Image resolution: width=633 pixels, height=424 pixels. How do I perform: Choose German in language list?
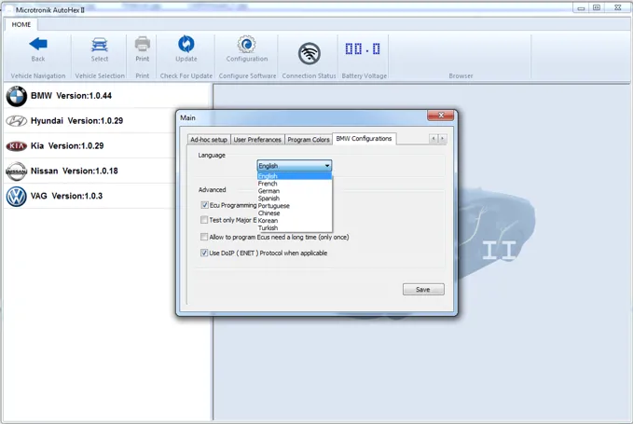(x=295, y=191)
